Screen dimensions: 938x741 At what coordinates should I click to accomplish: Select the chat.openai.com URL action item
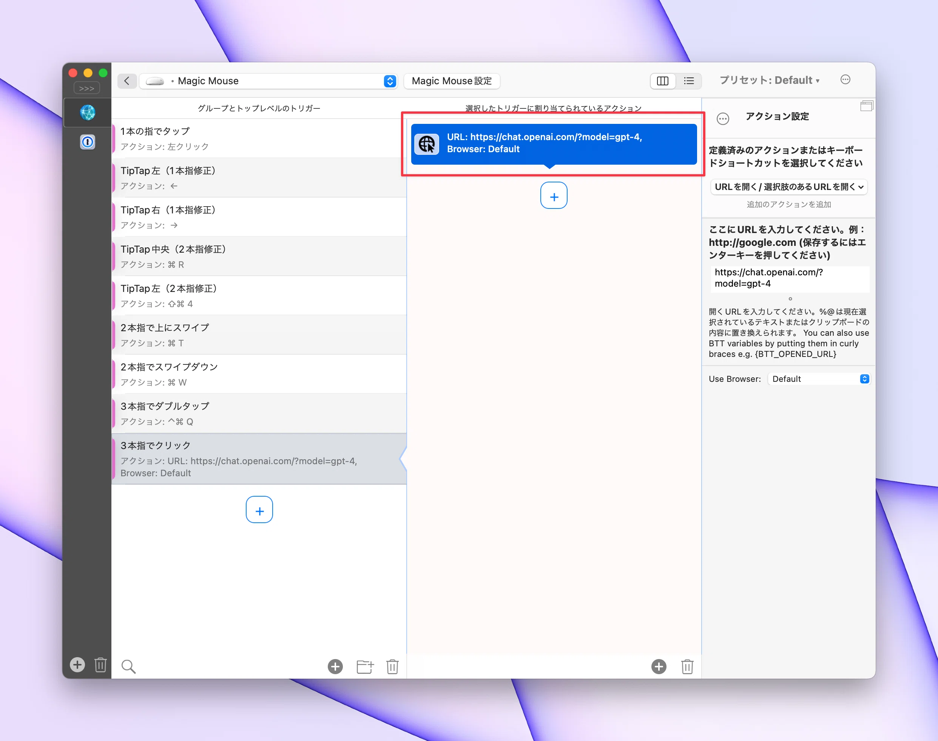(x=554, y=145)
